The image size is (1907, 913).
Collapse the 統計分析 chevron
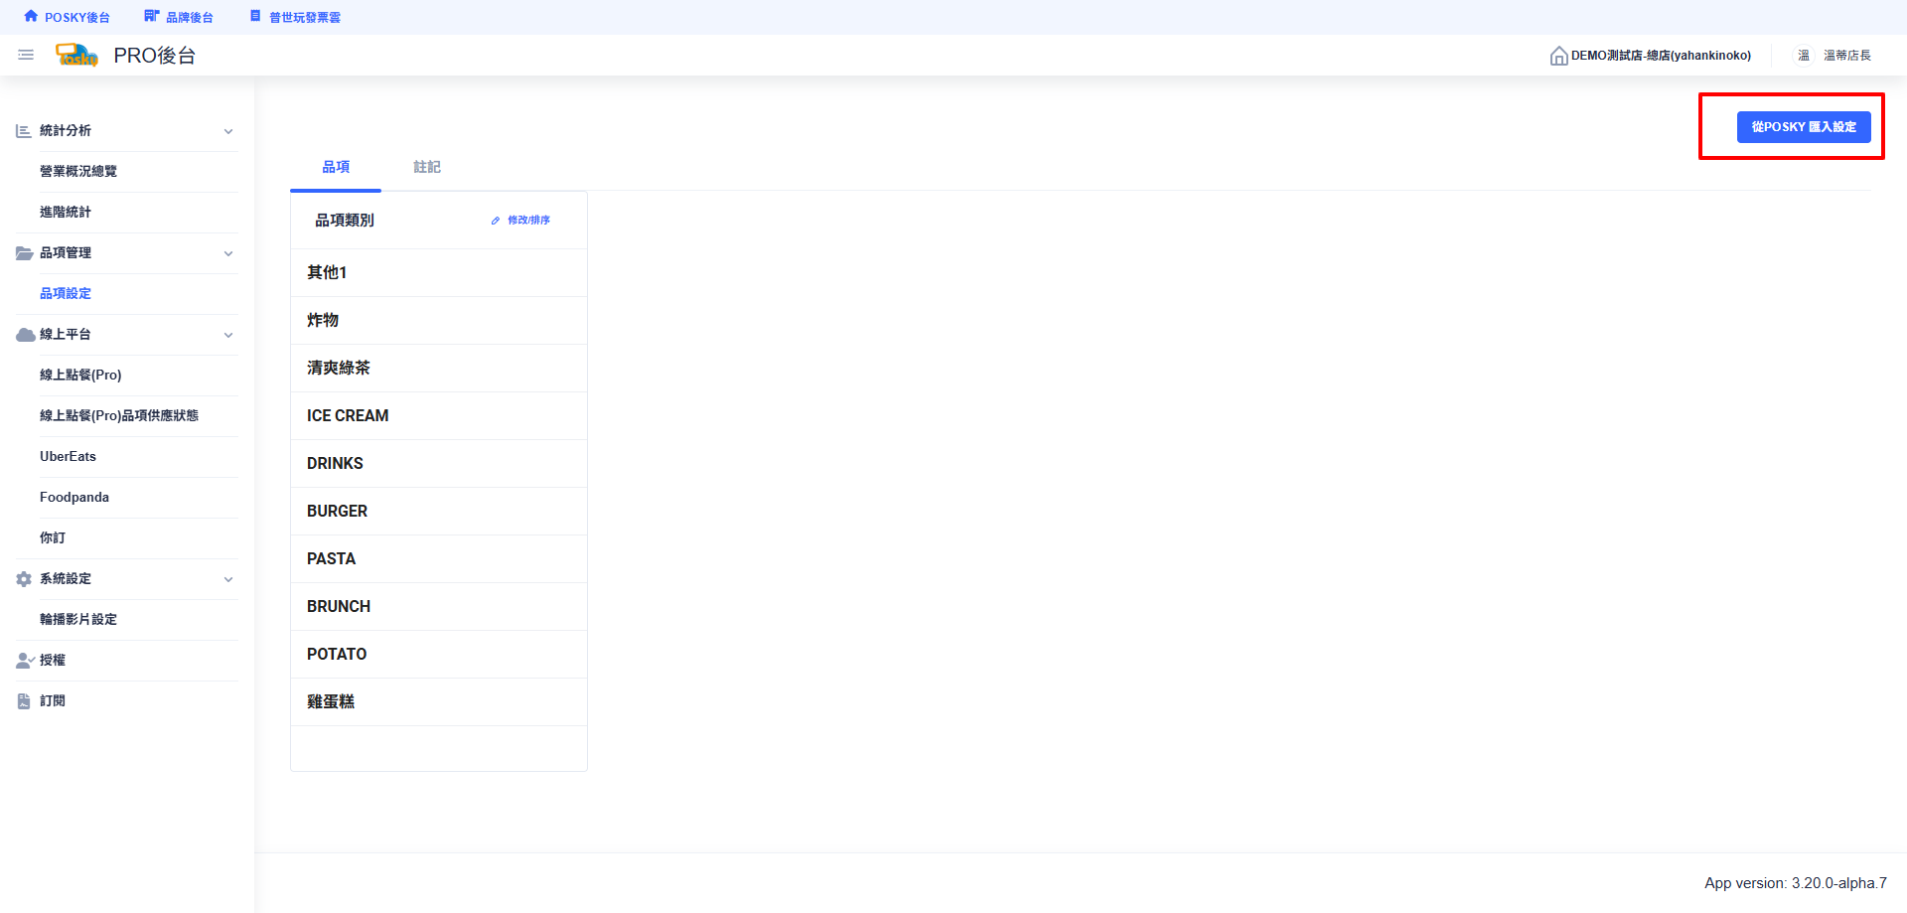click(228, 131)
